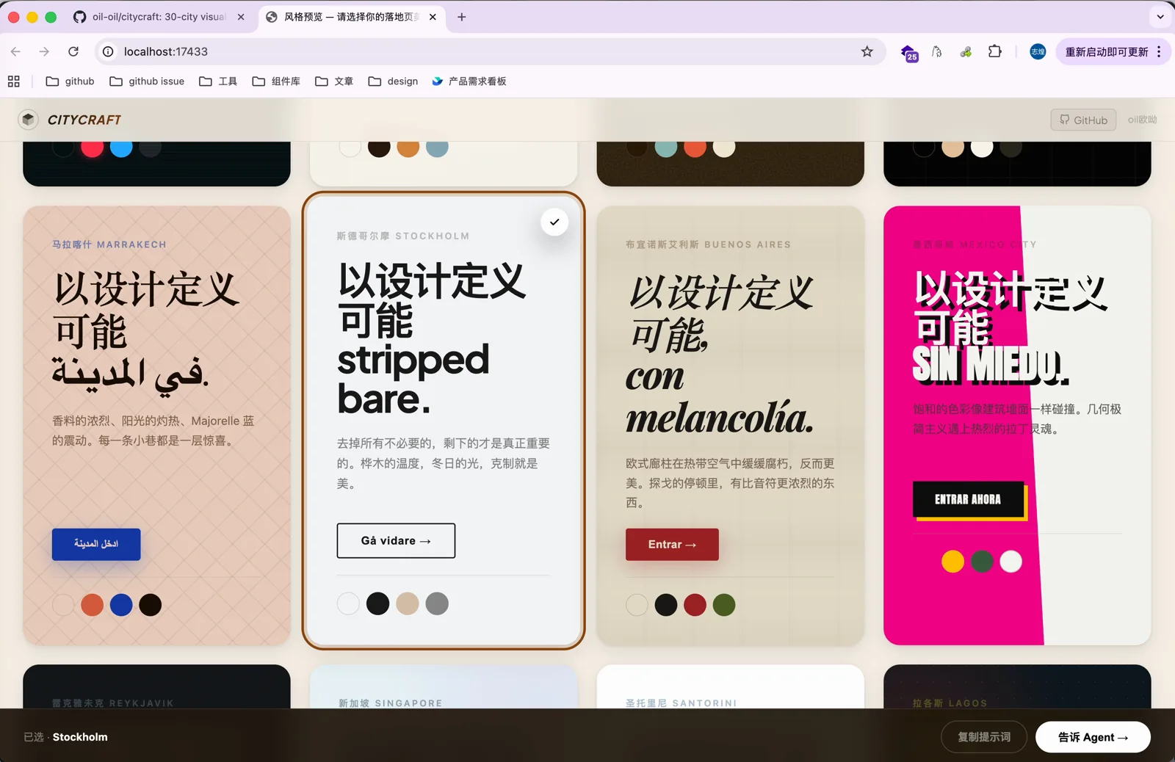
Task: Select the Marrakech style card
Action: pyautogui.click(x=156, y=426)
